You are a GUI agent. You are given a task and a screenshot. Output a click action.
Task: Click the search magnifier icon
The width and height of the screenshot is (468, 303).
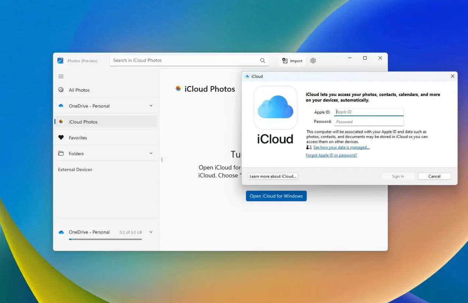[262, 61]
